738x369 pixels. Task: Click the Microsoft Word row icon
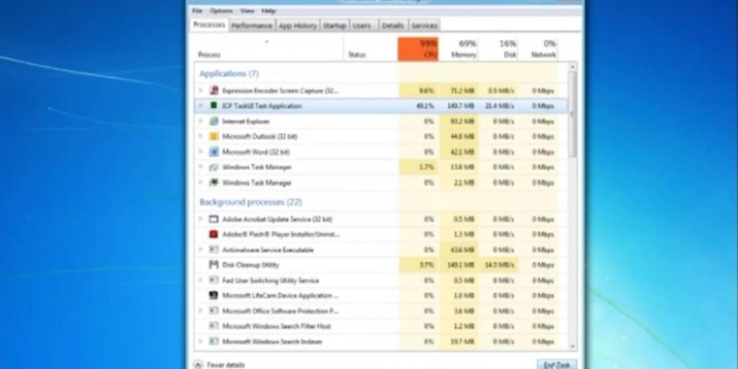pyautogui.click(x=214, y=152)
